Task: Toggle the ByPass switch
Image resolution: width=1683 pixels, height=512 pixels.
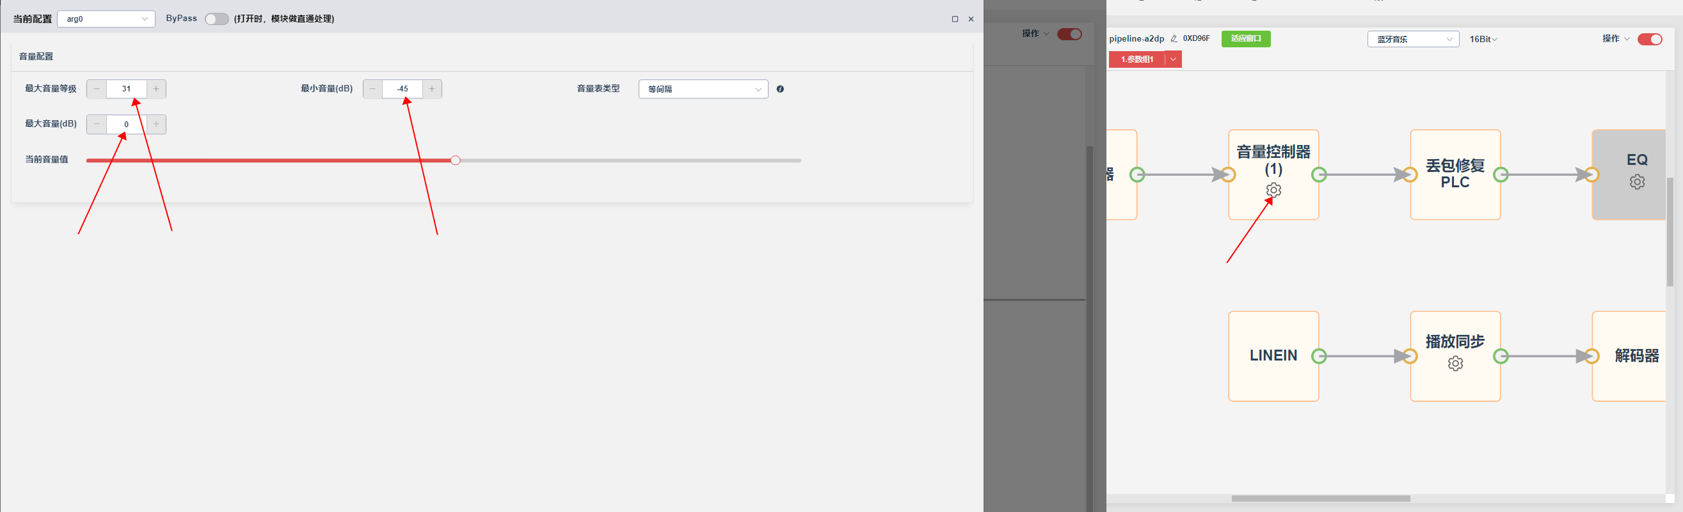Action: point(216,19)
